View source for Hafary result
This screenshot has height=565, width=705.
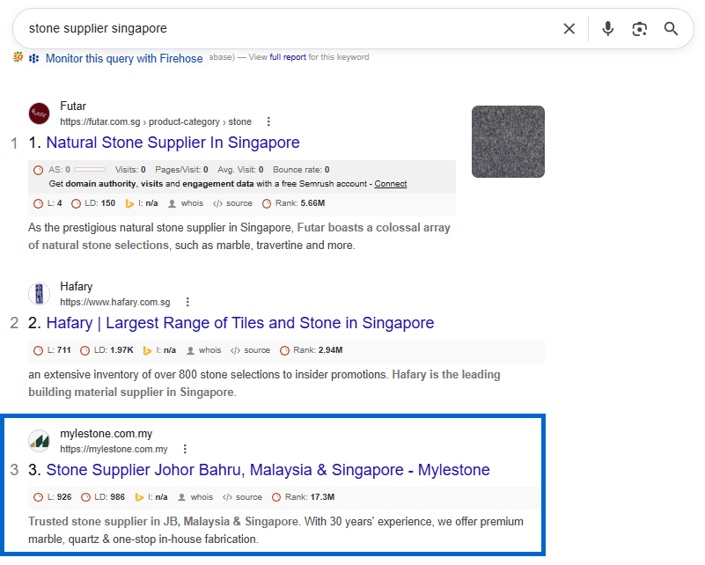click(x=257, y=350)
